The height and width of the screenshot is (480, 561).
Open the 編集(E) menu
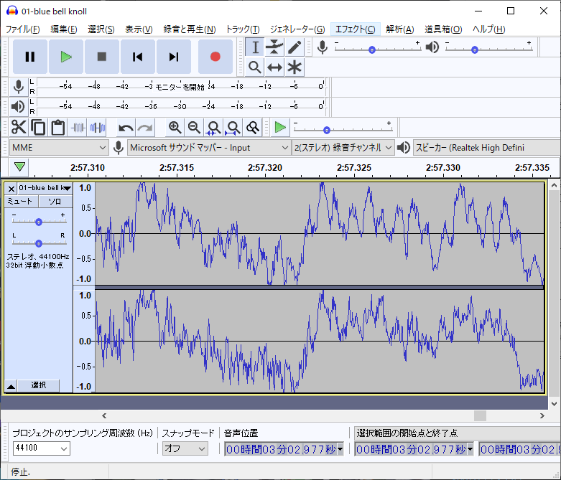64,29
